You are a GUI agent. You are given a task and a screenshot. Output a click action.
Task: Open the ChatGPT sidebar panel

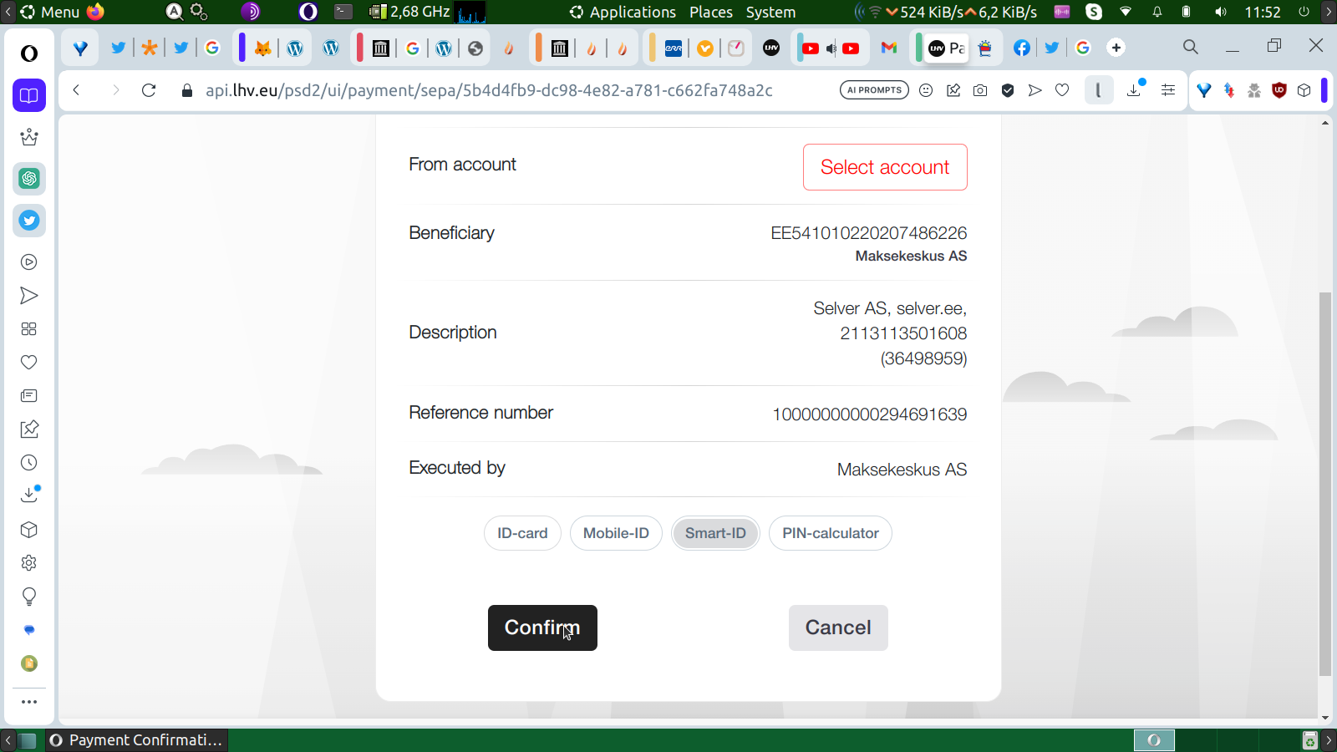(29, 179)
